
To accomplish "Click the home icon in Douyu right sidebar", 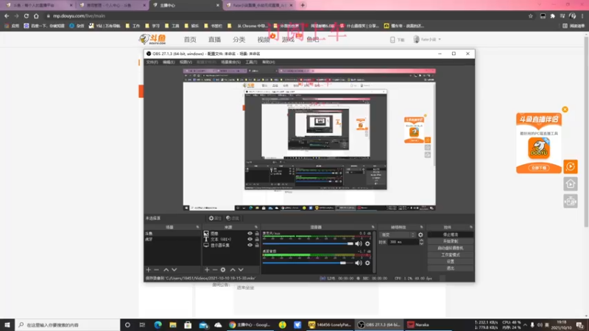I will tap(570, 184).
